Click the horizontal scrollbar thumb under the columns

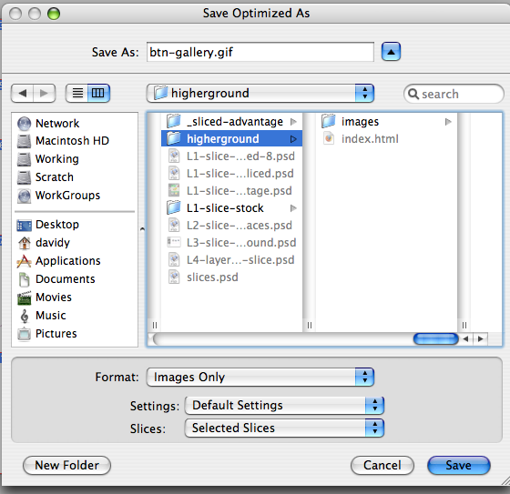tap(435, 339)
